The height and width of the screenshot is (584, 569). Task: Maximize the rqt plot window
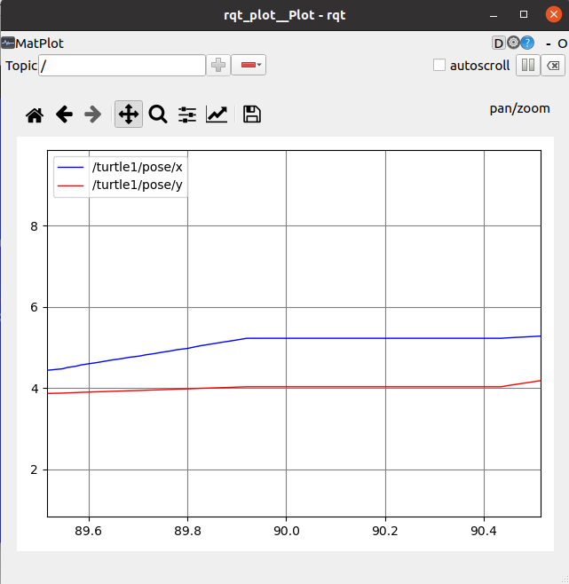[523, 14]
